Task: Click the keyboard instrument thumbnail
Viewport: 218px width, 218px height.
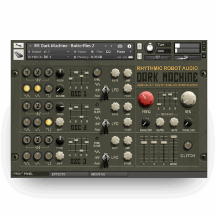Action: pos(19,55)
